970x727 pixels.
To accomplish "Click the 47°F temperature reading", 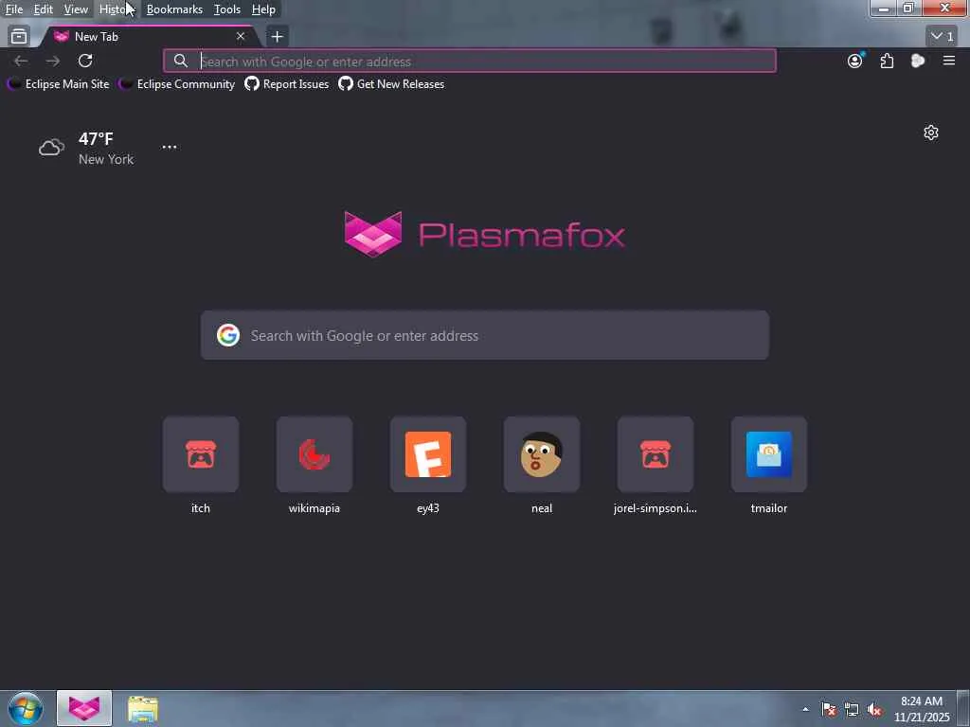I will (x=96, y=138).
